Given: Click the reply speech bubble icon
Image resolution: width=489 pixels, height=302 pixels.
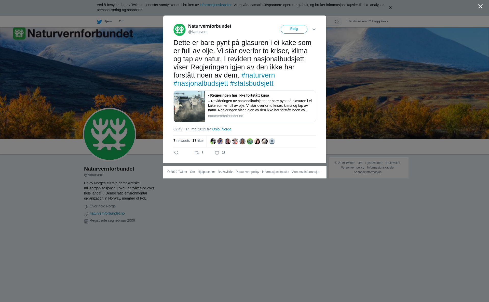Looking at the screenshot, I should coord(176,153).
